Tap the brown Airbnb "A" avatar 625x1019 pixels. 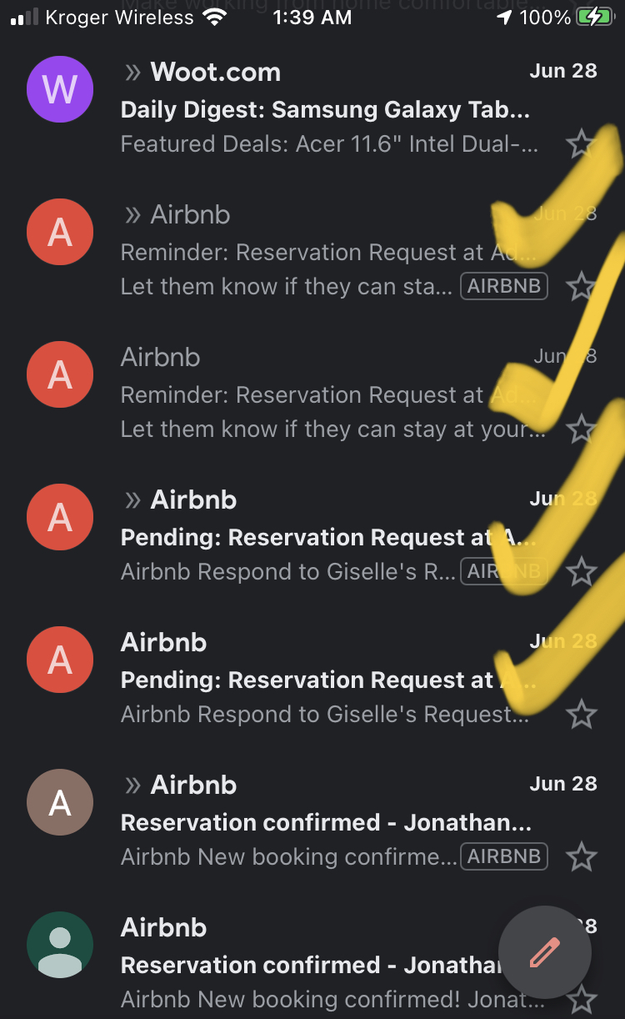(60, 803)
